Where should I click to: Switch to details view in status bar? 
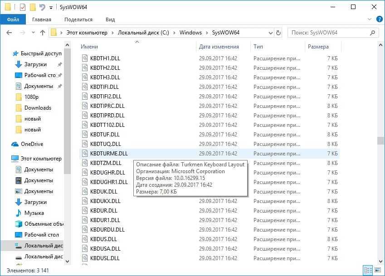pos(367,271)
